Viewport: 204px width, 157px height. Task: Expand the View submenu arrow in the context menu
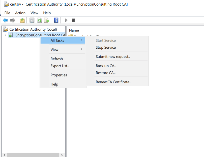click(81, 49)
